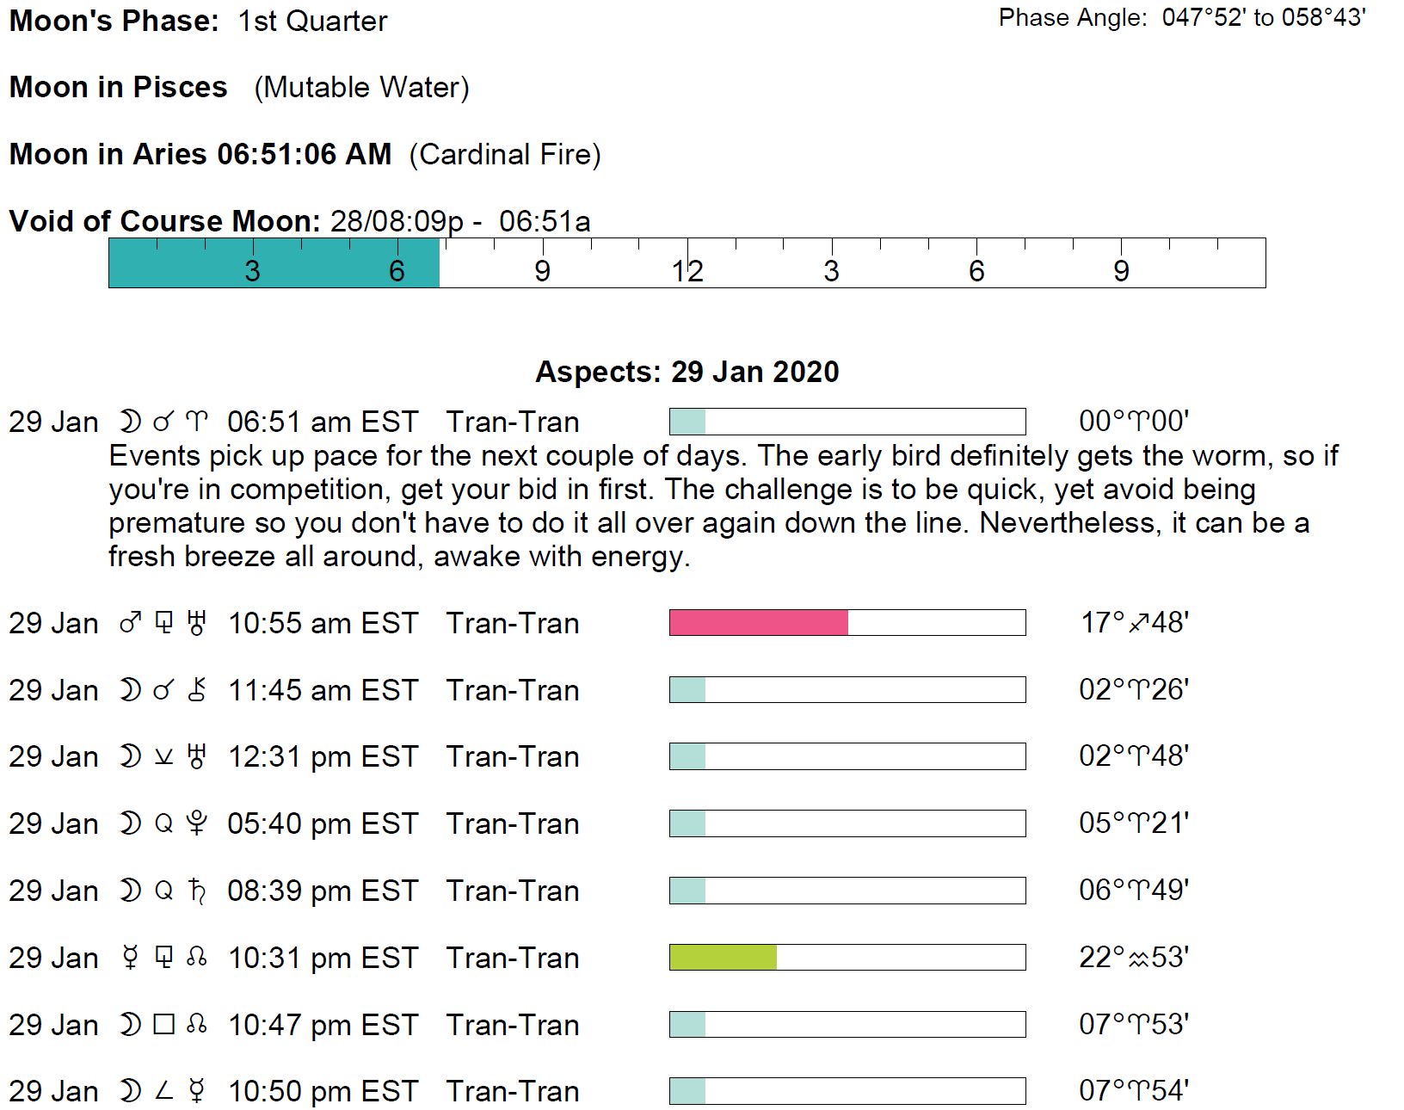
Task: Click the green Mercury-Node strength bar
Action: (723, 957)
